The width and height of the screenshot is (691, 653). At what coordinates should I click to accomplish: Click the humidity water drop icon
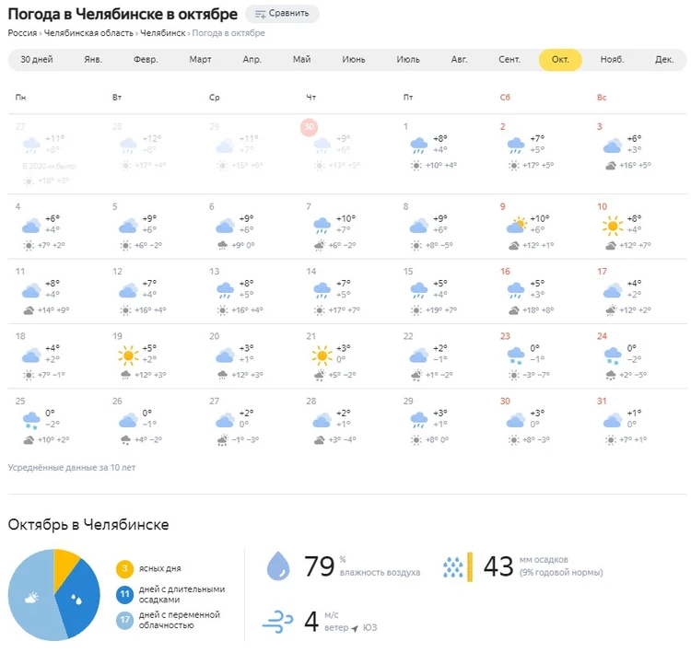tap(278, 566)
